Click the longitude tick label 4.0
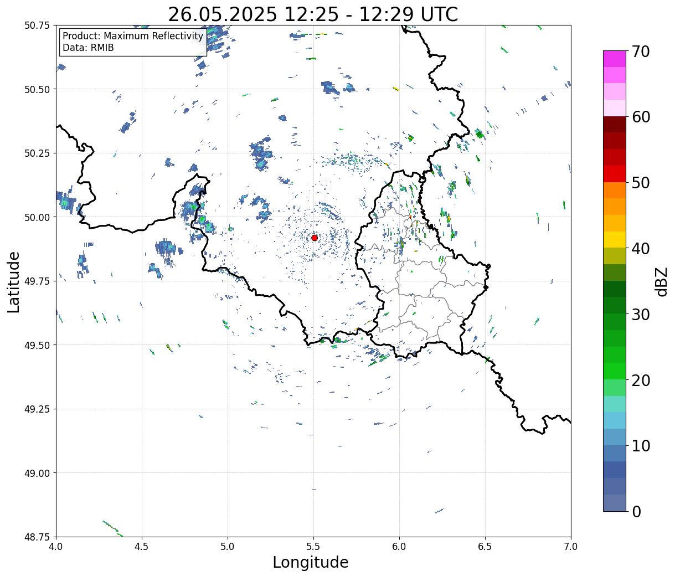 pos(56,547)
